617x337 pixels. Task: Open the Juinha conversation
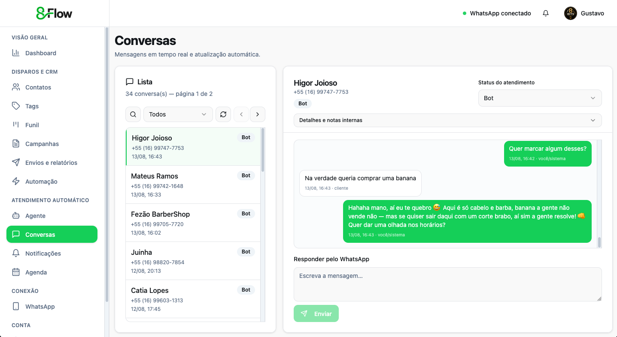(x=193, y=261)
